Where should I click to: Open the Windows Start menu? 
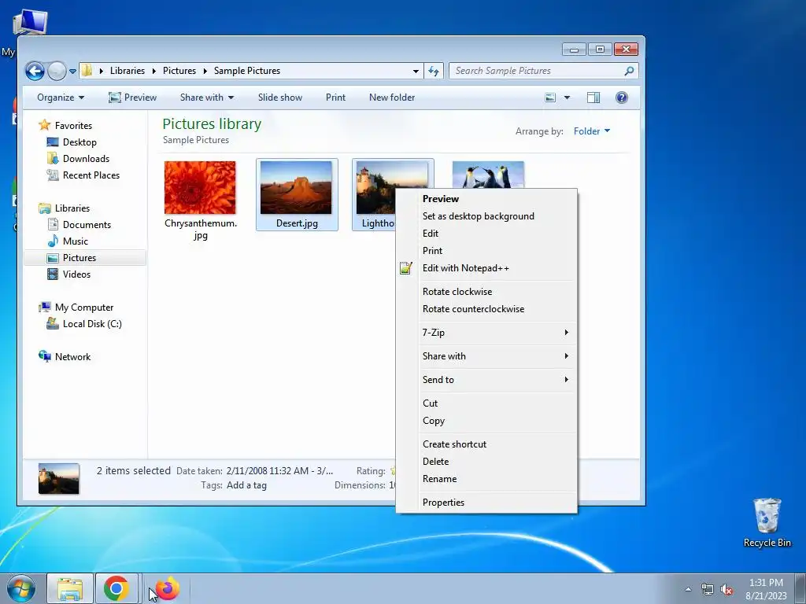(x=20, y=588)
